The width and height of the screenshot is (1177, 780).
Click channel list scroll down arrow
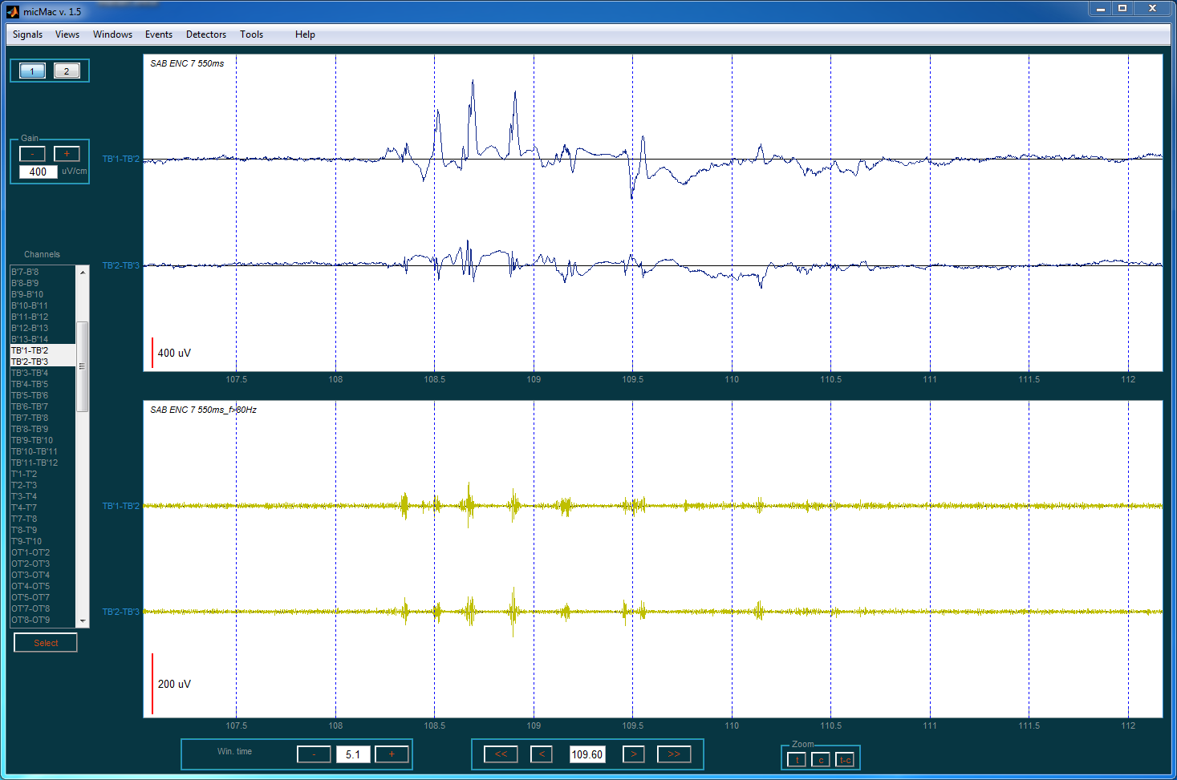tap(82, 621)
